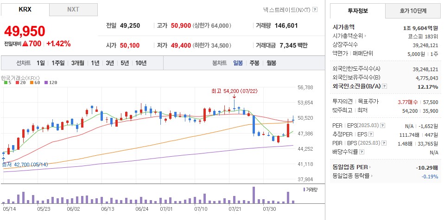Click the 53,654 price axis label
The width and height of the screenshot is (444, 220).
pyautogui.click(x=305, y=102)
